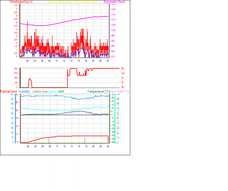Click the 'Indoor temp' legend label
Viewport: 228px width, 191px height.
(55, 91)
